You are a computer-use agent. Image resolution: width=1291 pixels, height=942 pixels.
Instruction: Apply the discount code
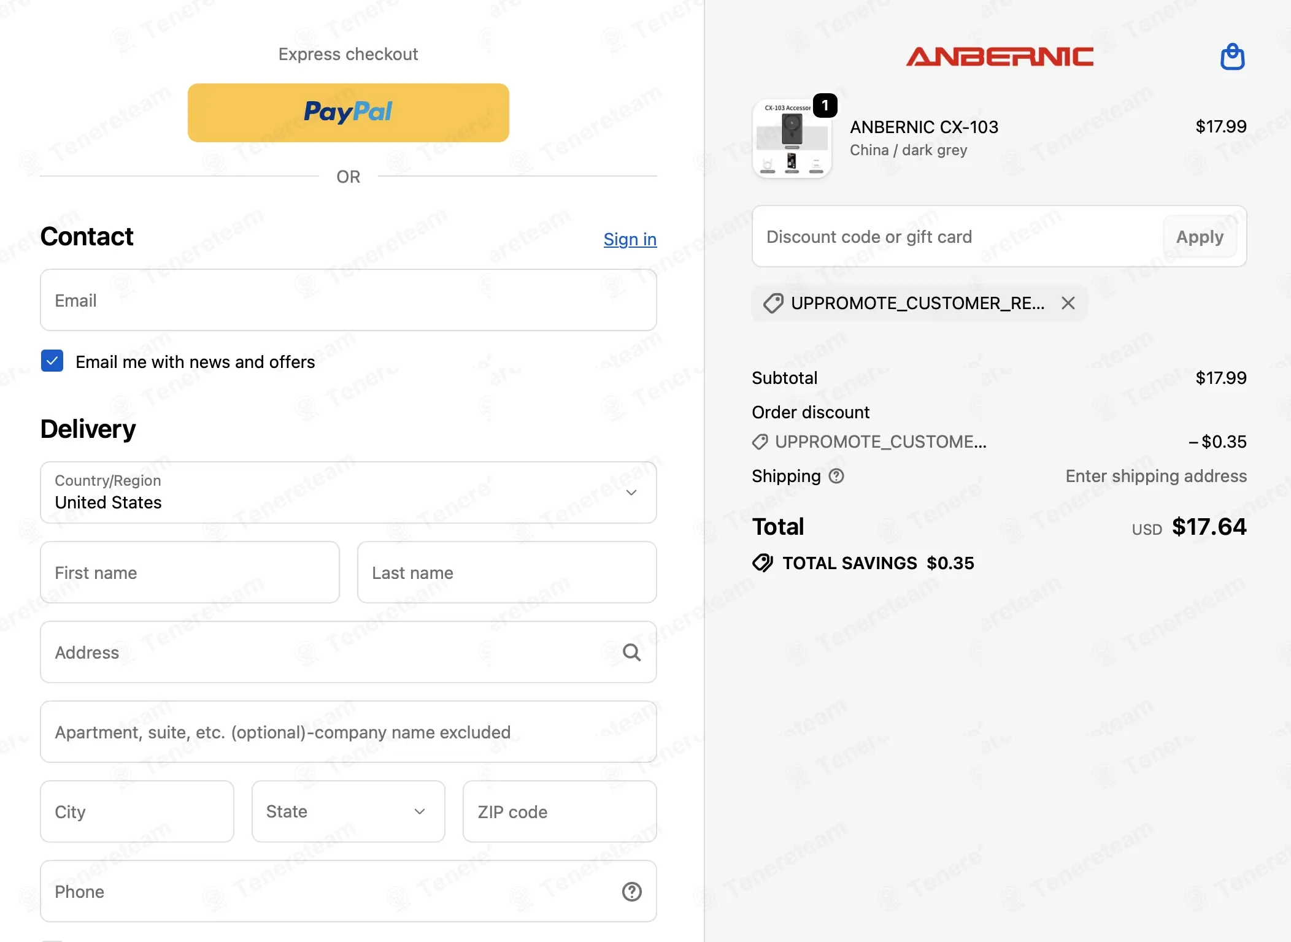click(x=1200, y=237)
